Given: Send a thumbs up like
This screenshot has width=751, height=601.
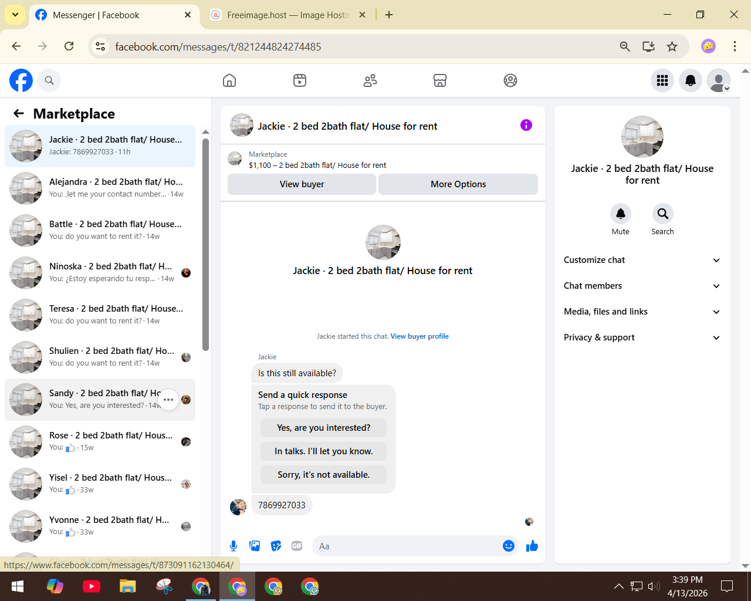Looking at the screenshot, I should coord(532,546).
